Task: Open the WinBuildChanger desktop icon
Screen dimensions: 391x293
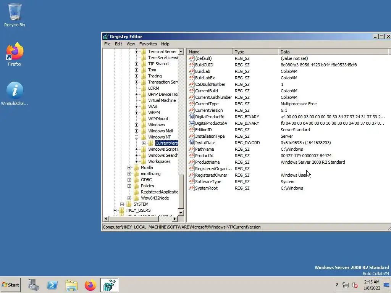Action: [x=15, y=93]
